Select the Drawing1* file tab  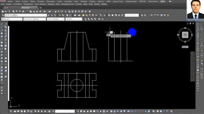[x=26, y=8]
